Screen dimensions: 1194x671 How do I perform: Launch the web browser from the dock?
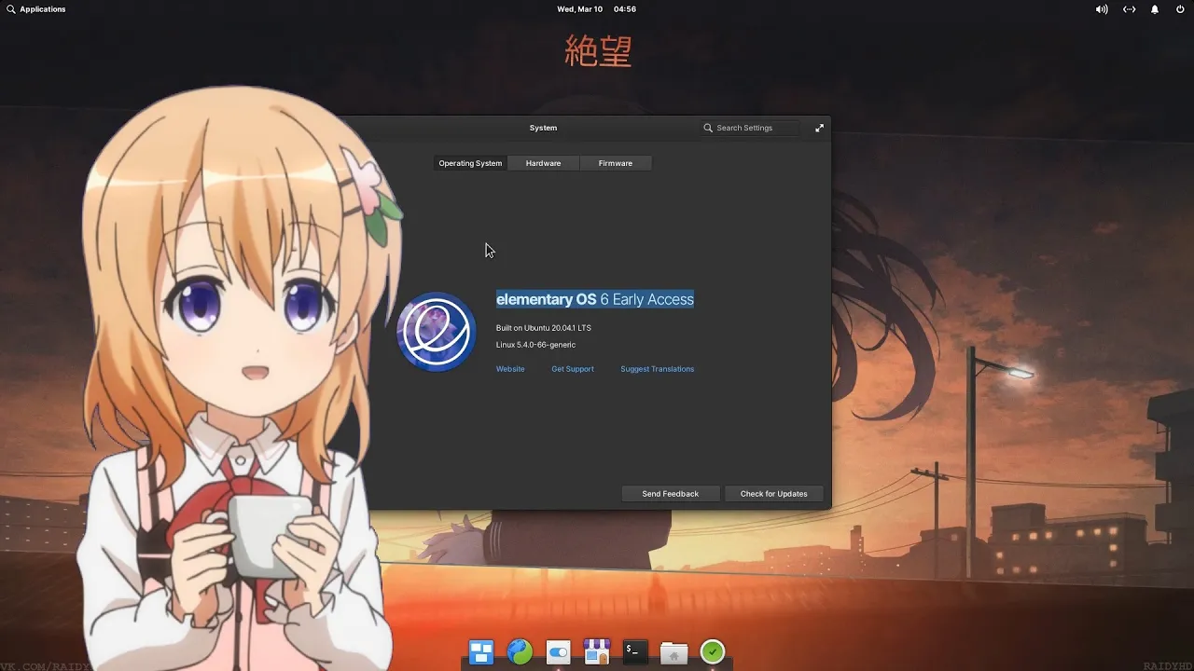tap(520, 651)
